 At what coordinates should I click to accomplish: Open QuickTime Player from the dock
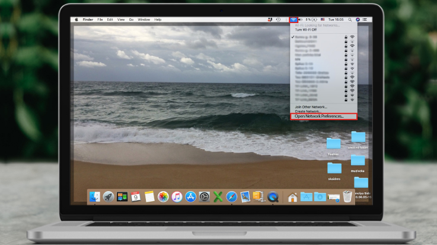(273, 196)
